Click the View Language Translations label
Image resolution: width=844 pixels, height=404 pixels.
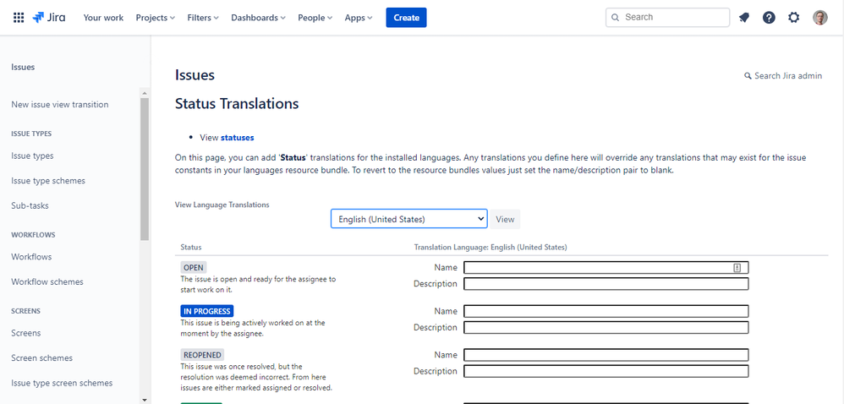(x=222, y=205)
